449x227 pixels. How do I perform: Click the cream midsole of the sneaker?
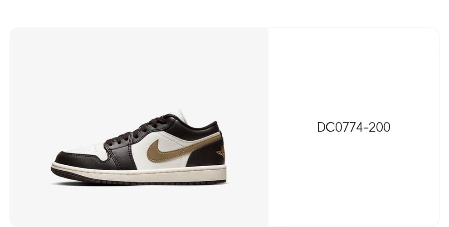click(139, 173)
